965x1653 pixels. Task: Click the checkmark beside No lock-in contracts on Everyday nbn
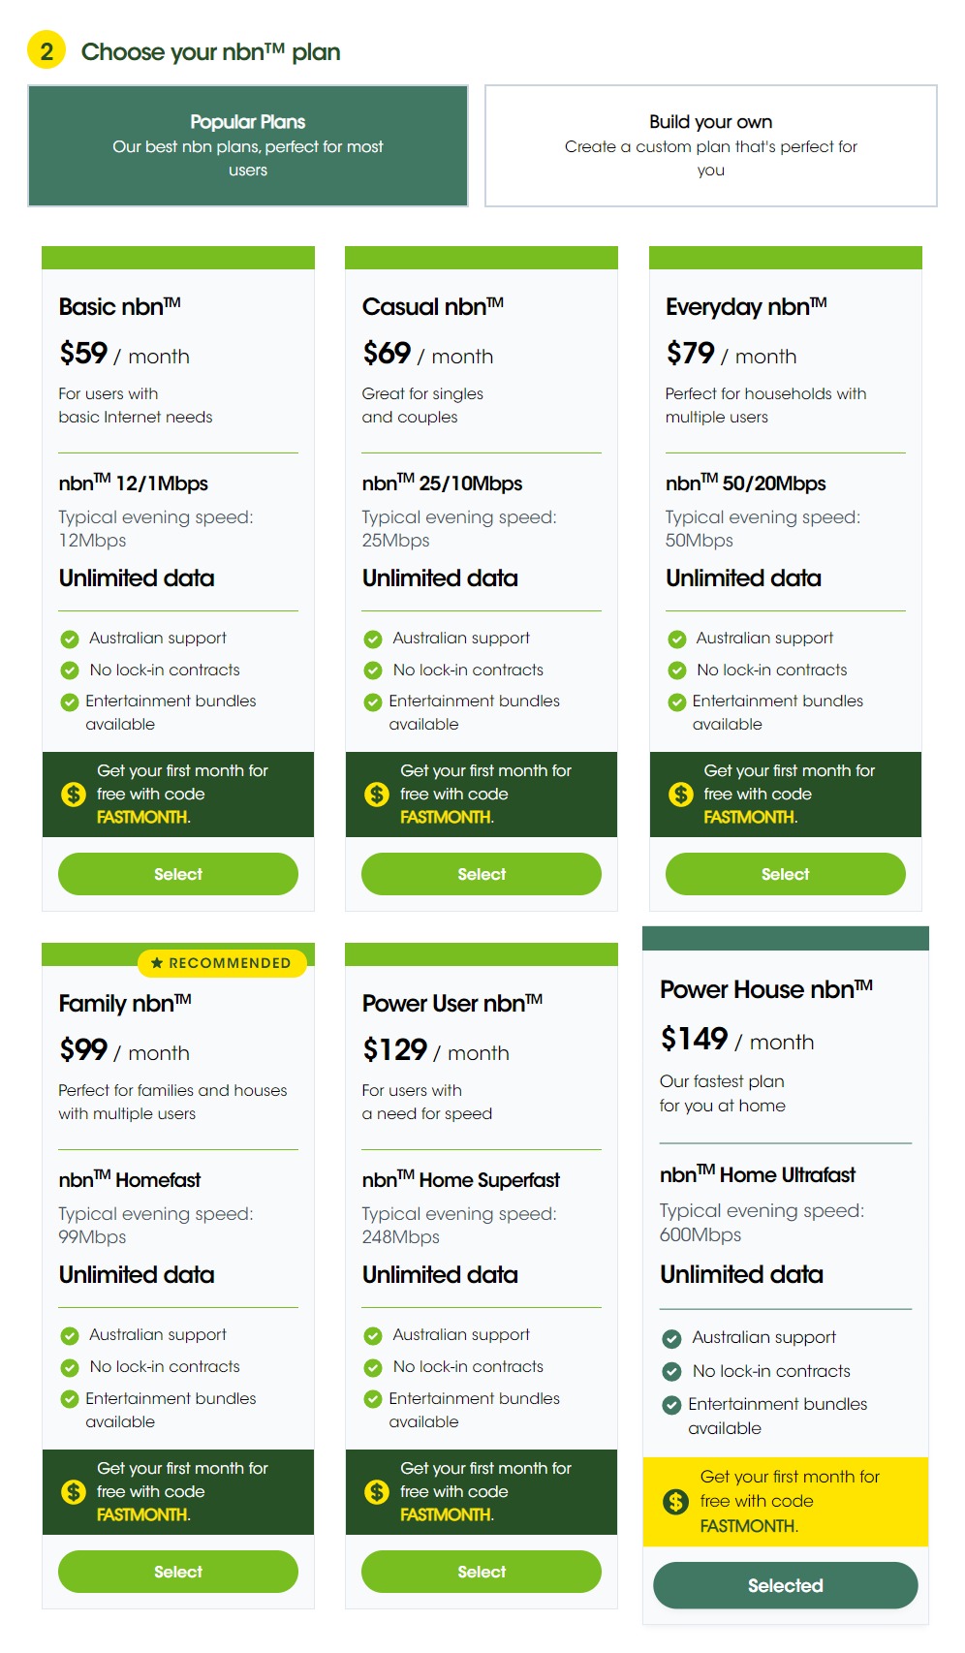pyautogui.click(x=675, y=670)
